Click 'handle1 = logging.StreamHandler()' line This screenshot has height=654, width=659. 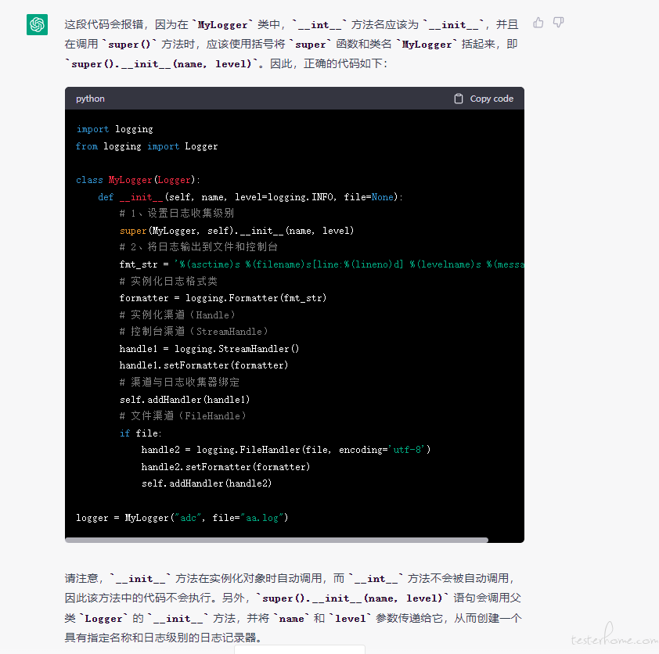click(x=209, y=349)
